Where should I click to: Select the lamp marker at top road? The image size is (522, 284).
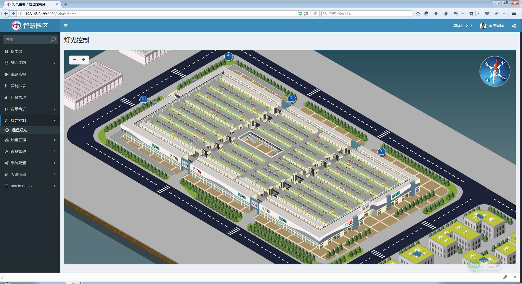tap(229, 57)
